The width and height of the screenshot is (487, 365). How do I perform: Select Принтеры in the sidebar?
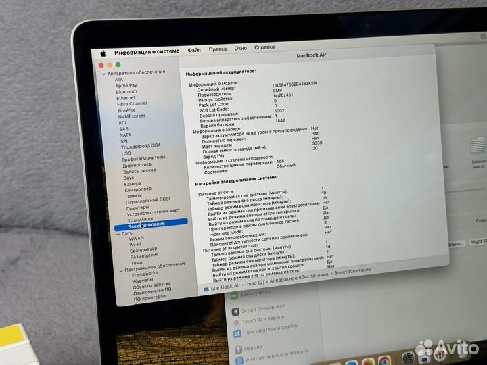[137, 208]
